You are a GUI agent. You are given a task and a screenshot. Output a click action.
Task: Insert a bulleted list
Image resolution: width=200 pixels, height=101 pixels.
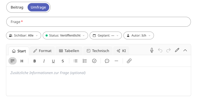[x=75, y=61]
